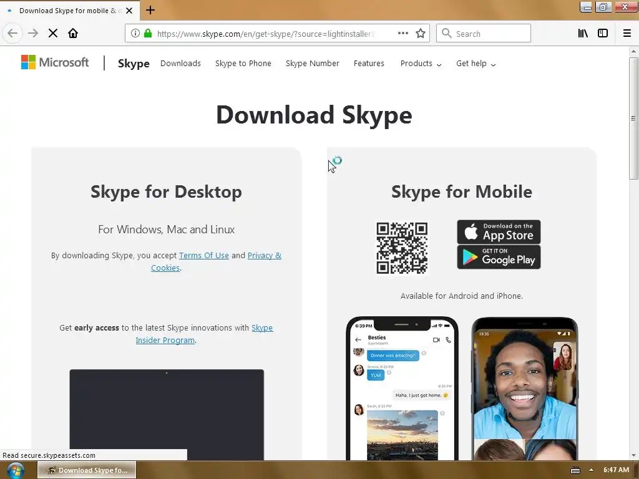The image size is (639, 479).
Task: Open the Downloads menu item
Action: tap(180, 64)
